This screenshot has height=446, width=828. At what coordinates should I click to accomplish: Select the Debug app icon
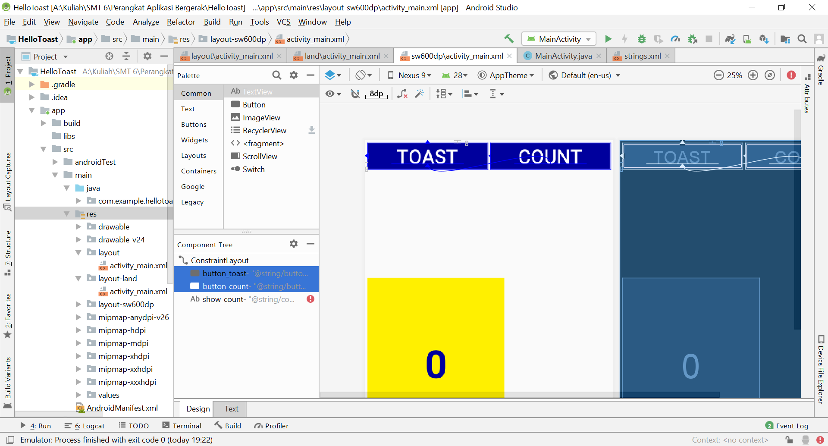coord(641,39)
